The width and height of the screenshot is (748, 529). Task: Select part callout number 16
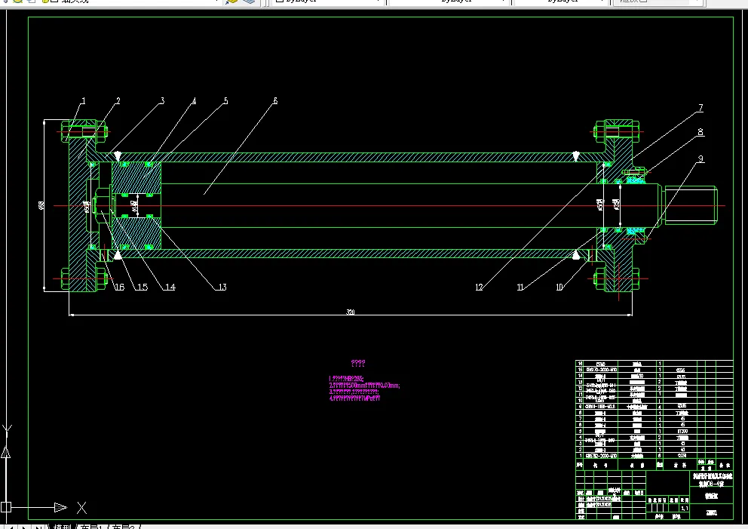[119, 287]
